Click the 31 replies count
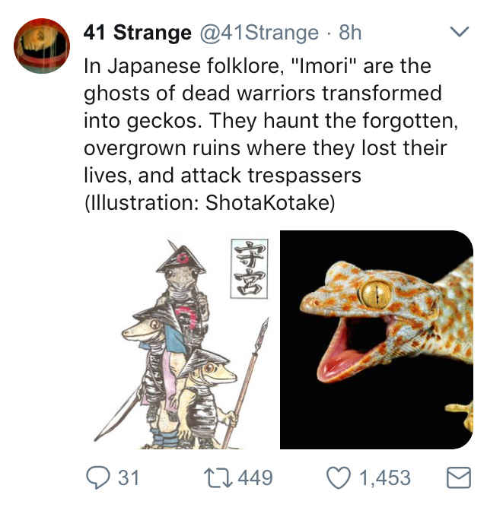The image size is (487, 517). (129, 477)
